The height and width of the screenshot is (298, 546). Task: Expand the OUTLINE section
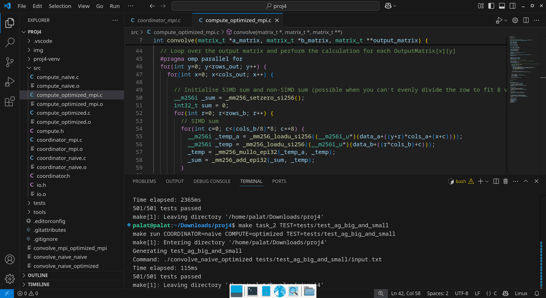tap(38, 275)
